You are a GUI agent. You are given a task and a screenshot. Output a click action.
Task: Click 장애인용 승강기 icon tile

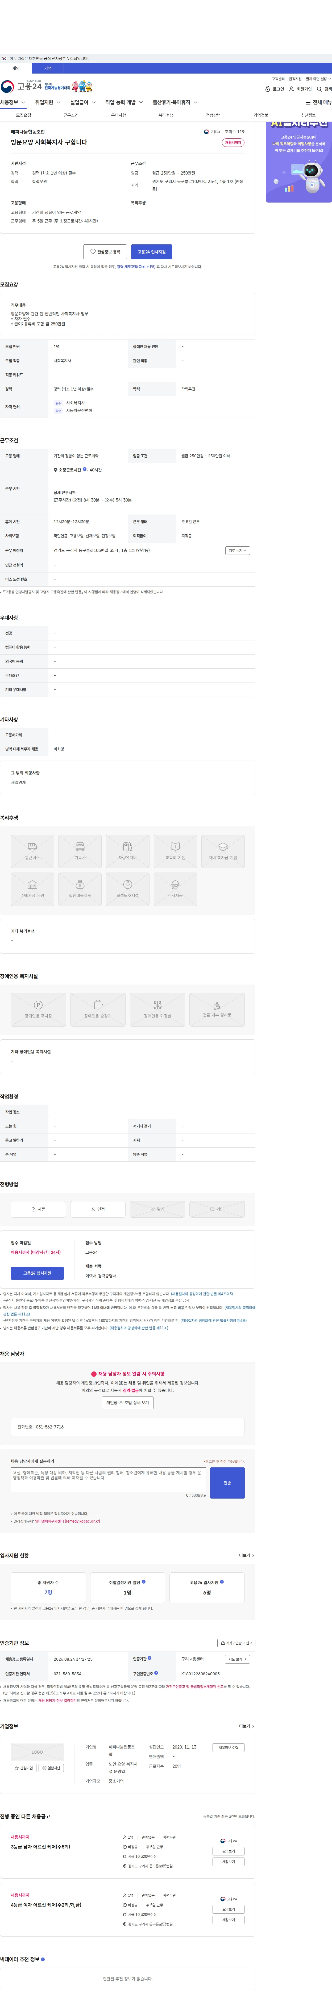coord(98,1010)
